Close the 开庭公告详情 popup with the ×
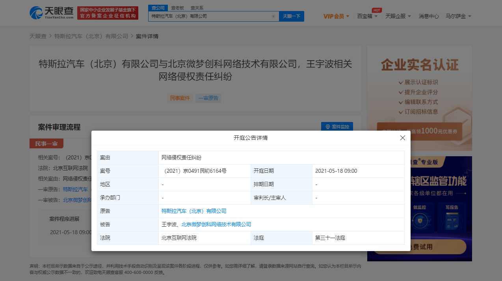The image size is (502, 281). coord(403,138)
